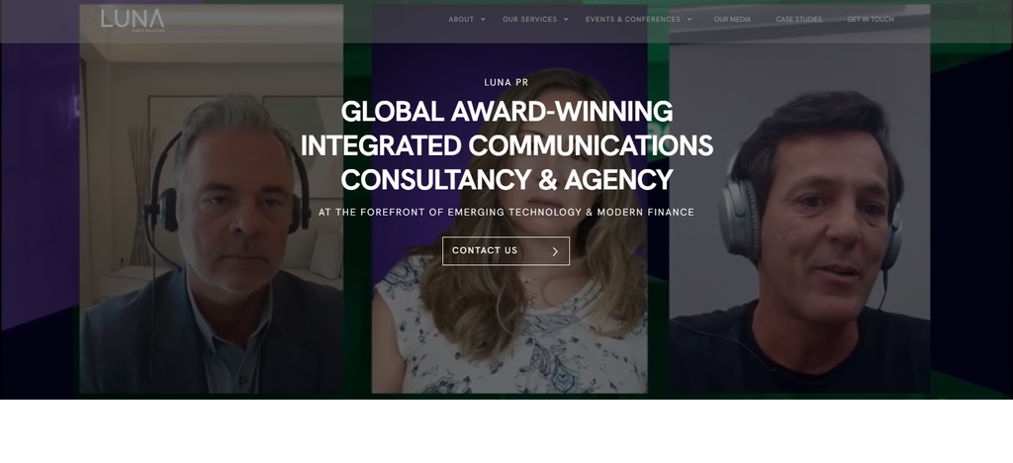Image resolution: width=1013 pixels, height=463 pixels.
Task: Expand the About dropdown chevron
Action: (x=483, y=20)
